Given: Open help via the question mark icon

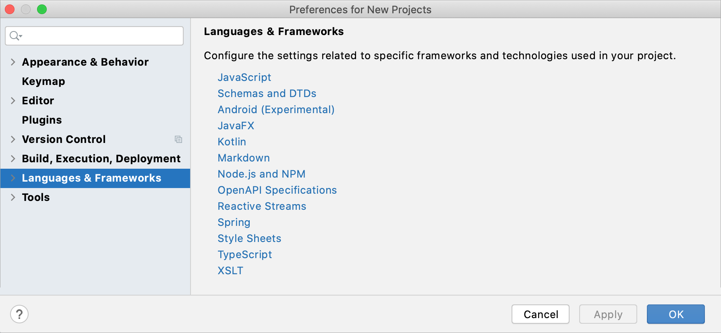Looking at the screenshot, I should click(x=19, y=314).
